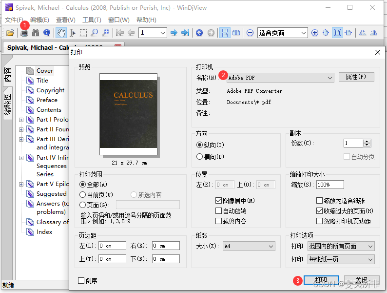Viewport: 387px width, 293px height.
Task: Click the 打印 button in the dialog
Action: [321, 280]
